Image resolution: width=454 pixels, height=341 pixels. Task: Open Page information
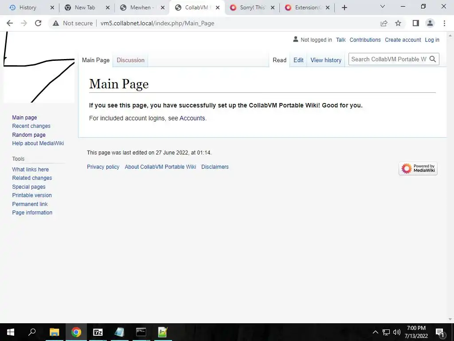tap(32, 213)
